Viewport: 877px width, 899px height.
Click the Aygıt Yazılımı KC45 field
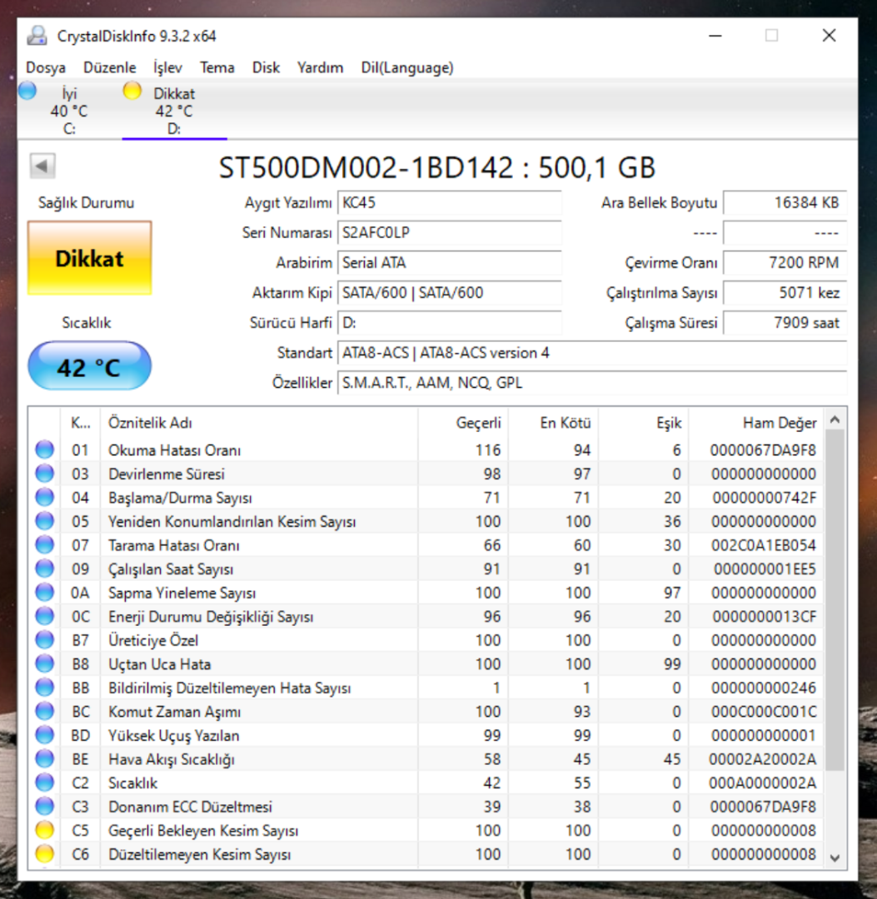[449, 202]
